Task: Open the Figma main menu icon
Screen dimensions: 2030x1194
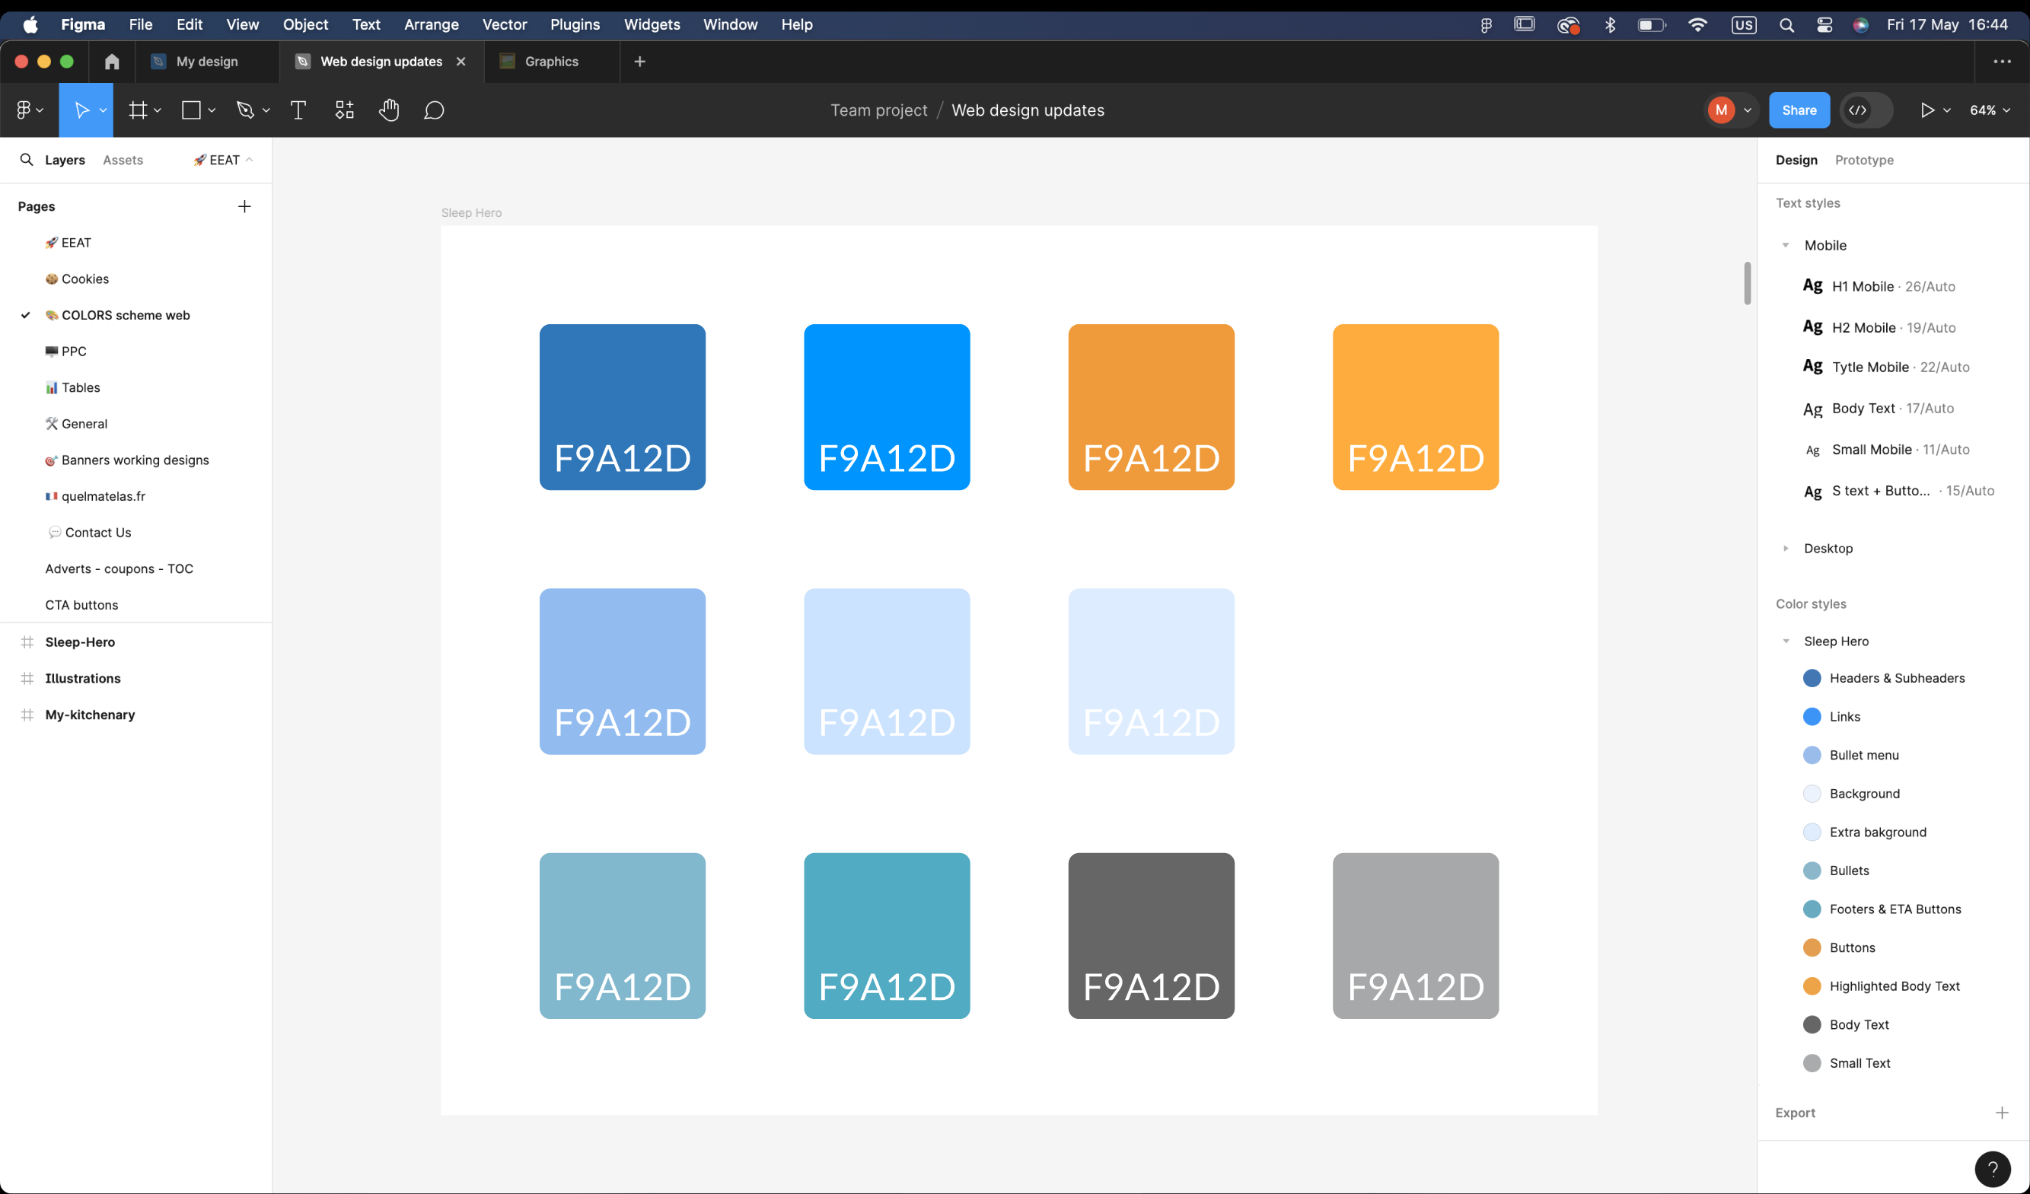Action: point(24,110)
